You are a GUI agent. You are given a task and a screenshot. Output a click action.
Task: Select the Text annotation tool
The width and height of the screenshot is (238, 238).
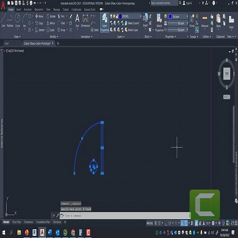77,20
